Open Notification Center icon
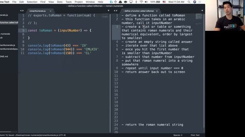The image size is (245, 137). click(x=200, y=2)
